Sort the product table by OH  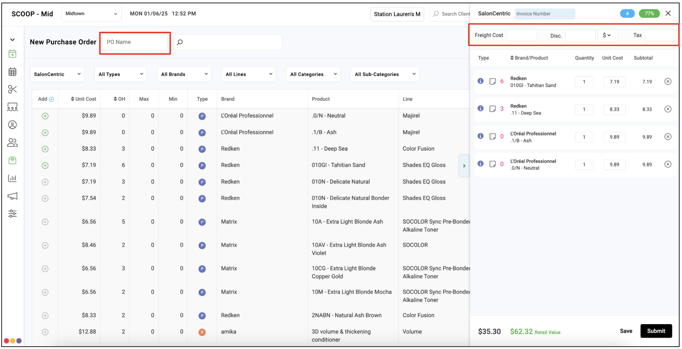tap(119, 99)
